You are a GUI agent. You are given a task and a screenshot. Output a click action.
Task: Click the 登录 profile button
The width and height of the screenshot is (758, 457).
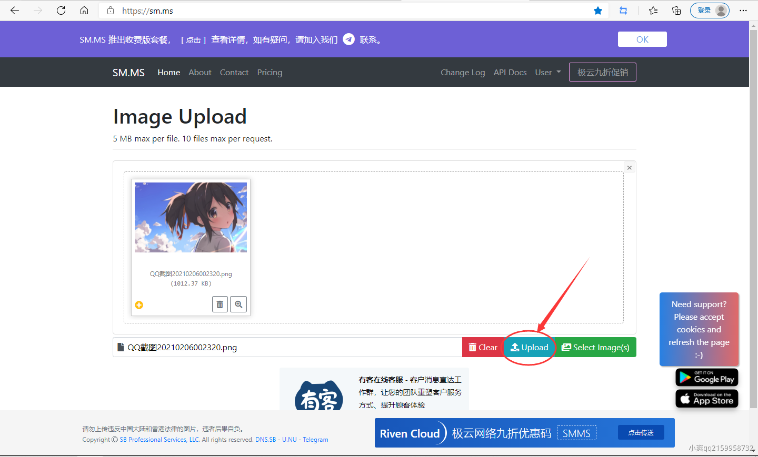710,11
